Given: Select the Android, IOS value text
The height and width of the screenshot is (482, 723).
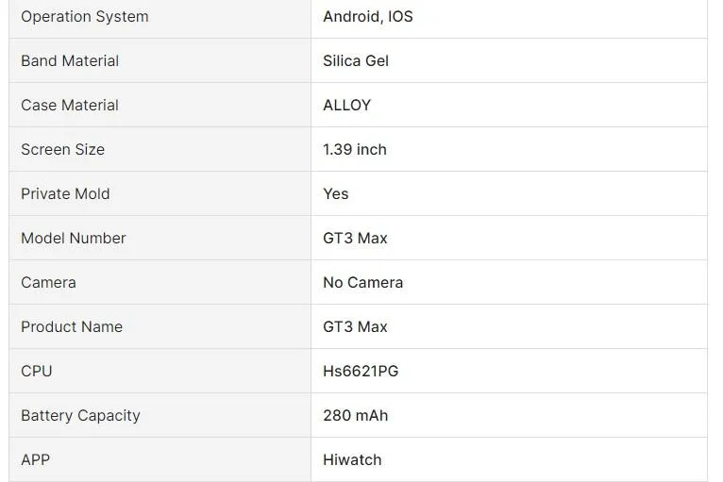Looking at the screenshot, I should (x=368, y=17).
